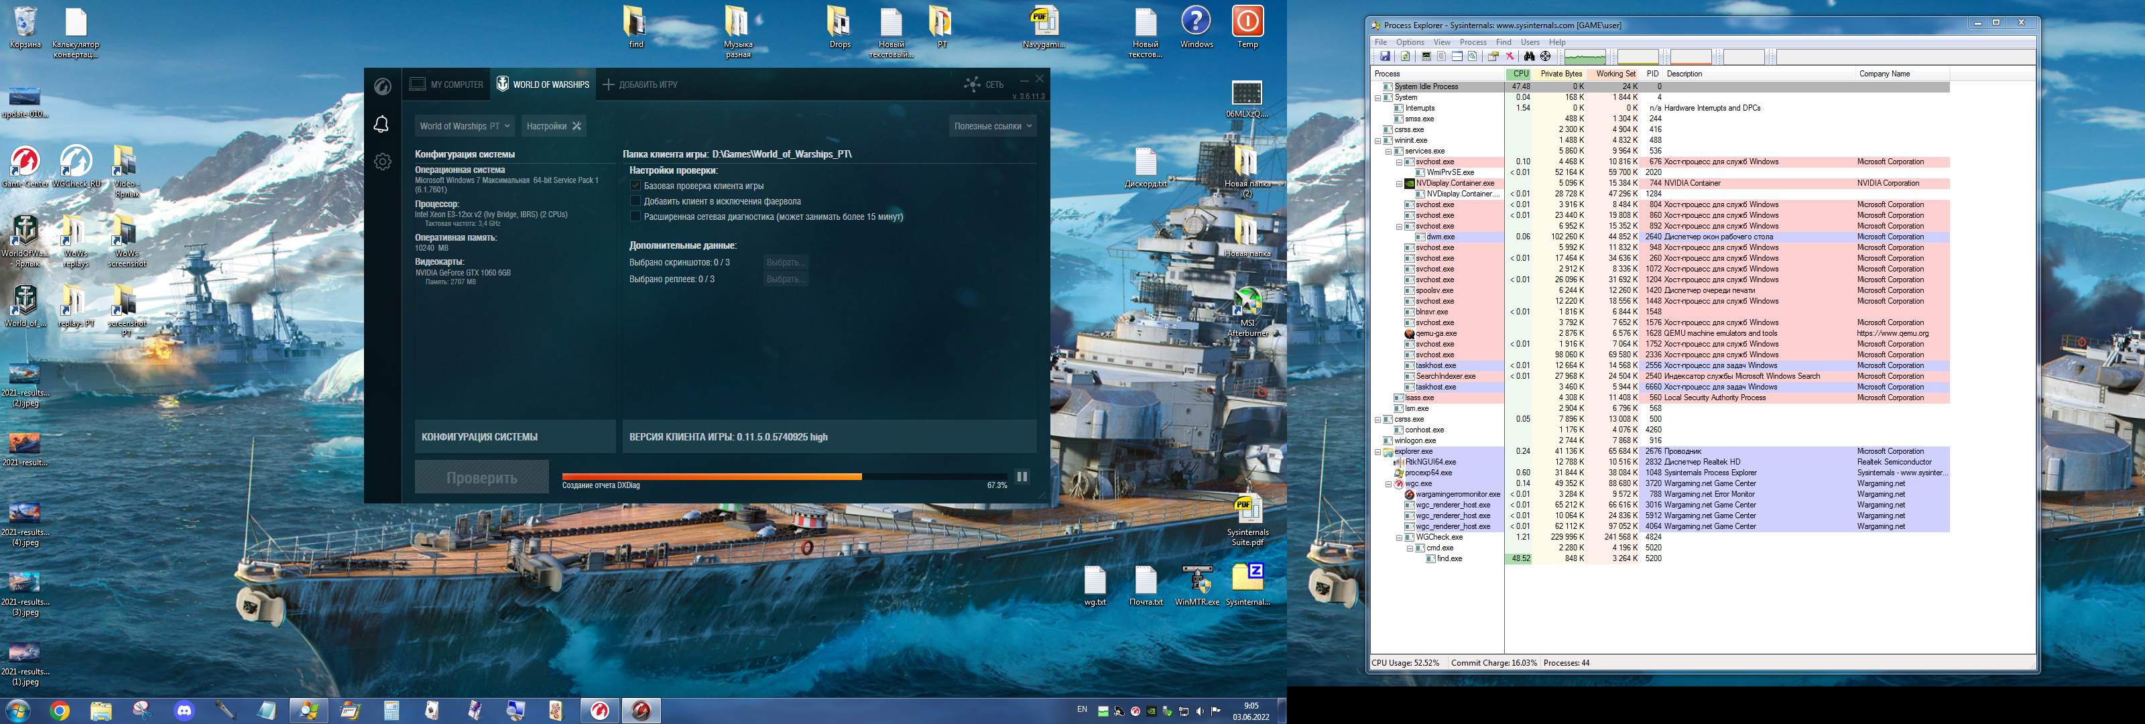
Task: Open Calculator from the taskbar
Action: pos(391,711)
